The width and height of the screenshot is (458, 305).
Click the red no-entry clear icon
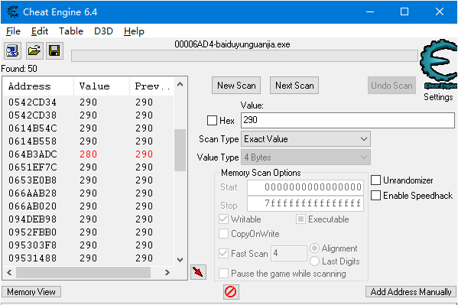(231, 292)
